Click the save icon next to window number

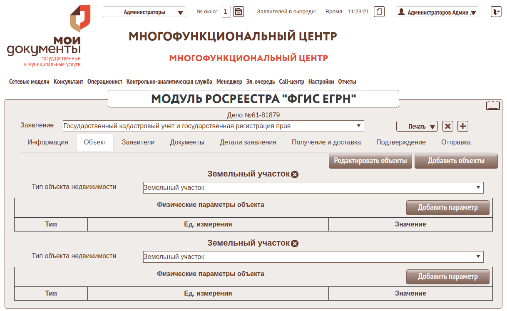tap(239, 12)
